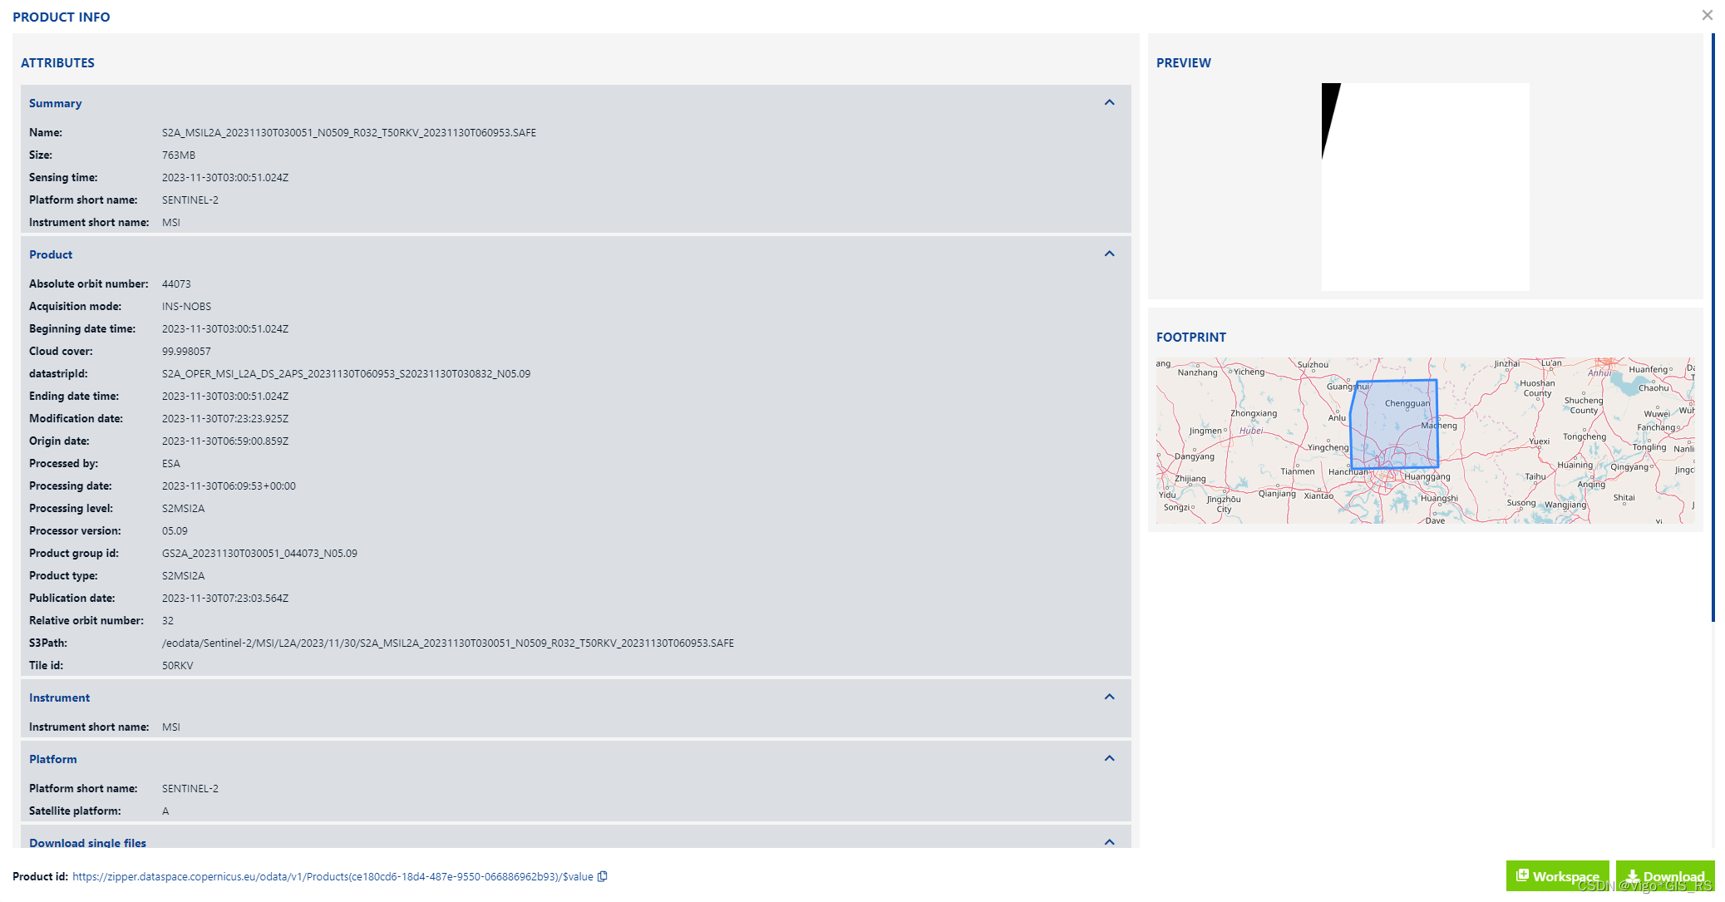Add product to Workspace

1557,876
